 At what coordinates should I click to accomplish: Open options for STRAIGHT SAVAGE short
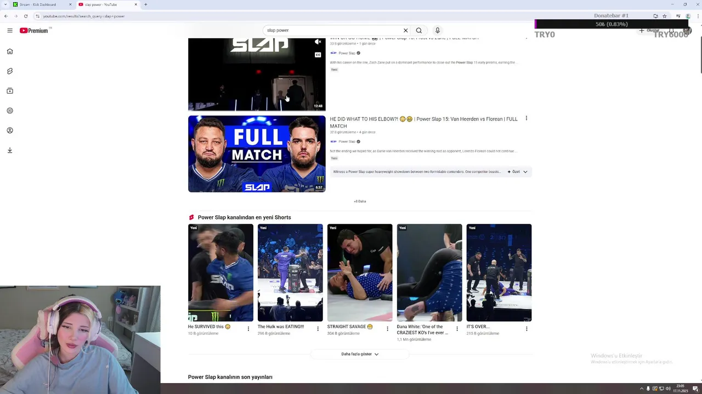[x=387, y=329]
